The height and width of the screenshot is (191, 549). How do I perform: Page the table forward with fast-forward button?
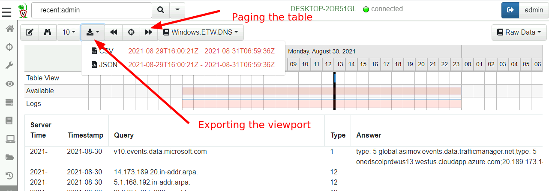pos(148,32)
